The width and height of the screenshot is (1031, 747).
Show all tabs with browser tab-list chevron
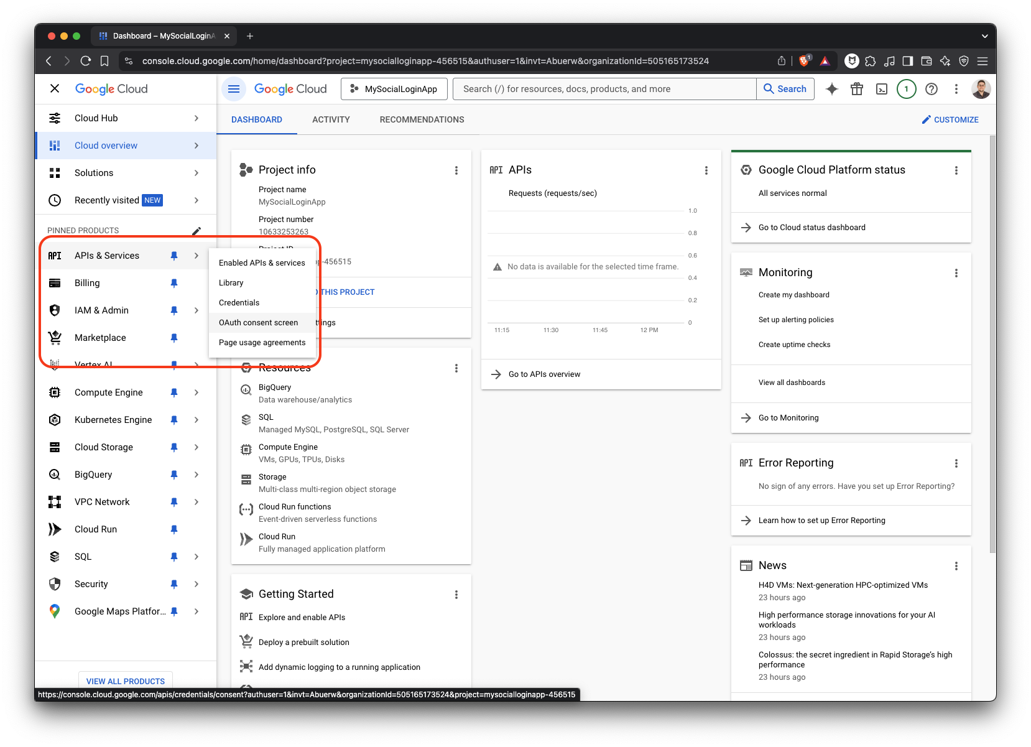click(x=984, y=36)
